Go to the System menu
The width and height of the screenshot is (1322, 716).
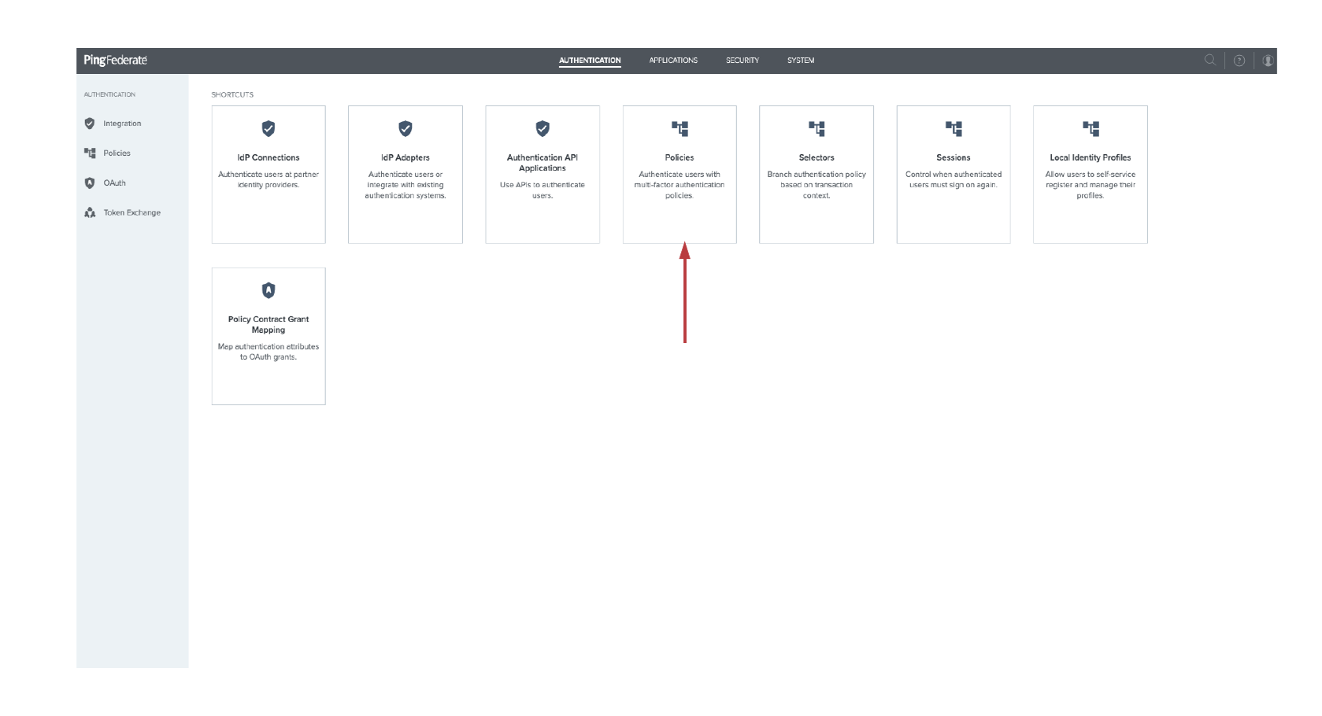click(801, 61)
